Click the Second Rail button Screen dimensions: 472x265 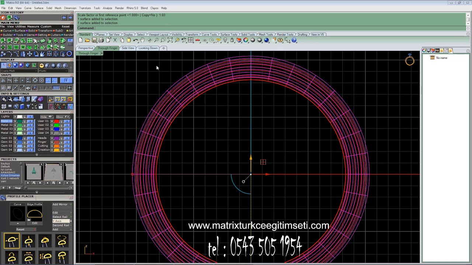[x=61, y=225]
